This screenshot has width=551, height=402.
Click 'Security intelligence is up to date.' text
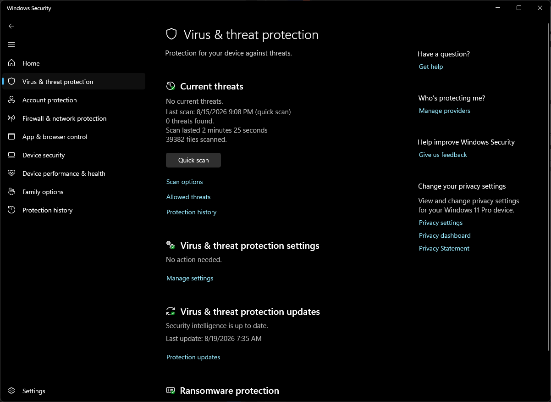(217, 326)
